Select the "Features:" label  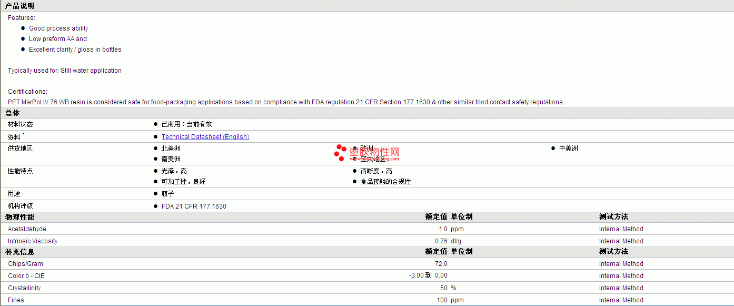coord(22,18)
